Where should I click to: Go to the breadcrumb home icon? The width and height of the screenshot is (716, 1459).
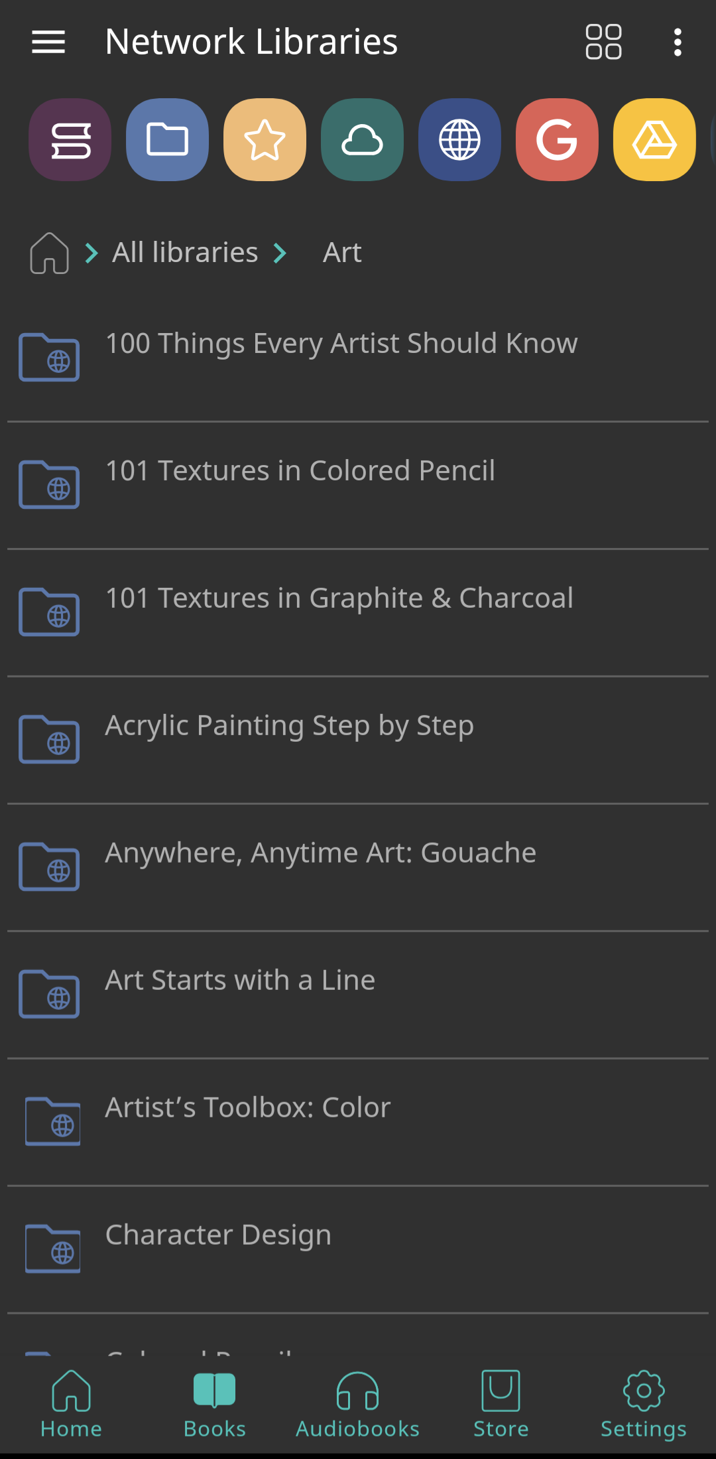[50, 253]
